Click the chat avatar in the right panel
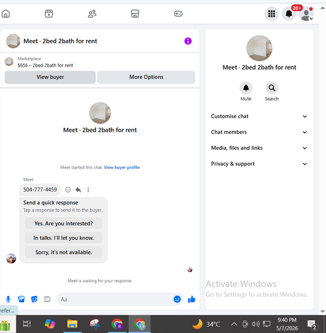Image resolution: width=326 pixels, height=333 pixels. pos(259,48)
